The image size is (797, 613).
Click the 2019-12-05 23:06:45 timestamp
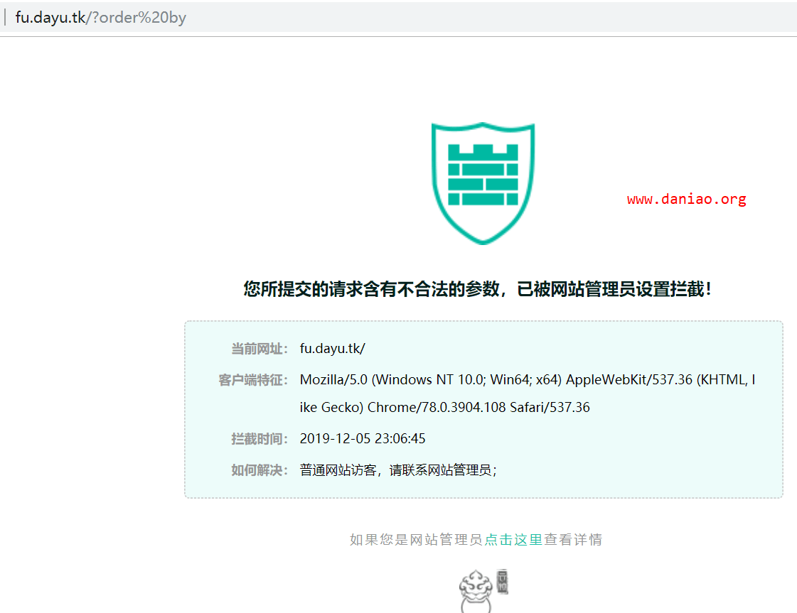coord(363,439)
